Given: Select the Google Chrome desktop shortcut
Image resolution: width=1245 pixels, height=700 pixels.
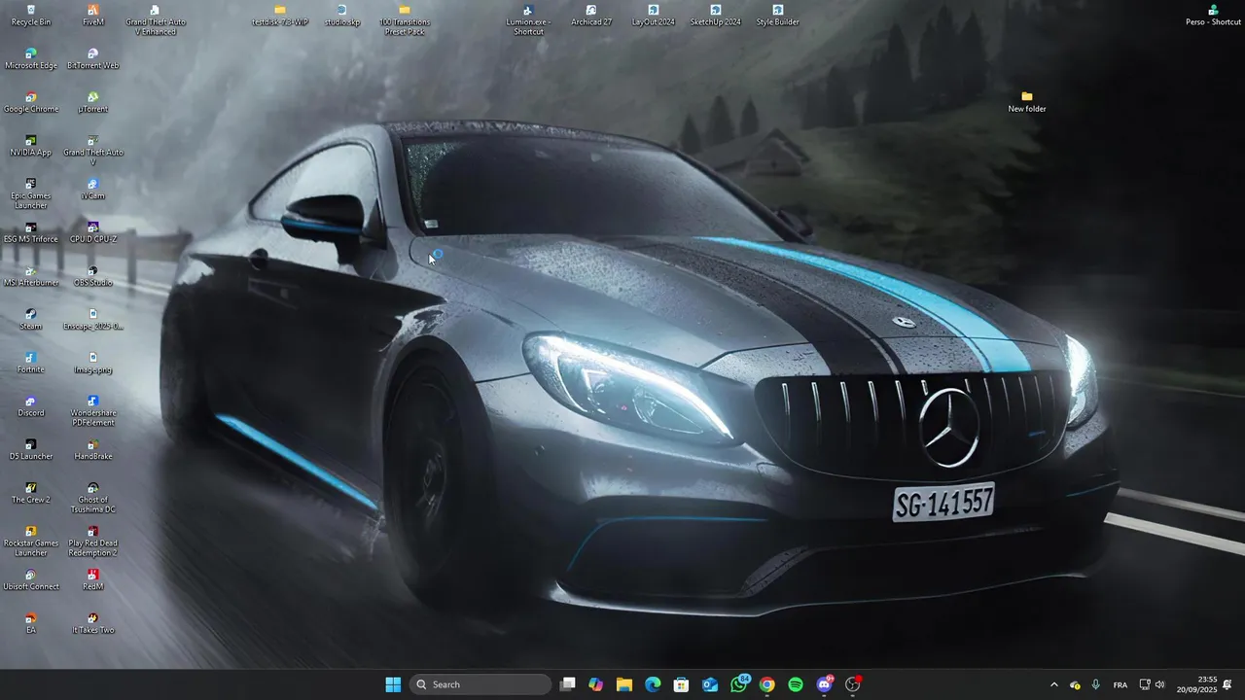Looking at the screenshot, I should tap(31, 103).
